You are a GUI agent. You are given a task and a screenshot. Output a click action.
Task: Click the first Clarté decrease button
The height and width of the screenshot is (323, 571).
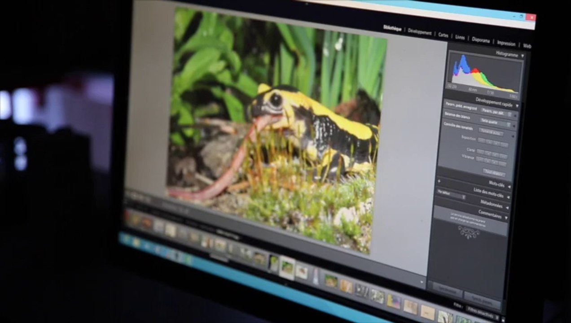click(x=480, y=152)
